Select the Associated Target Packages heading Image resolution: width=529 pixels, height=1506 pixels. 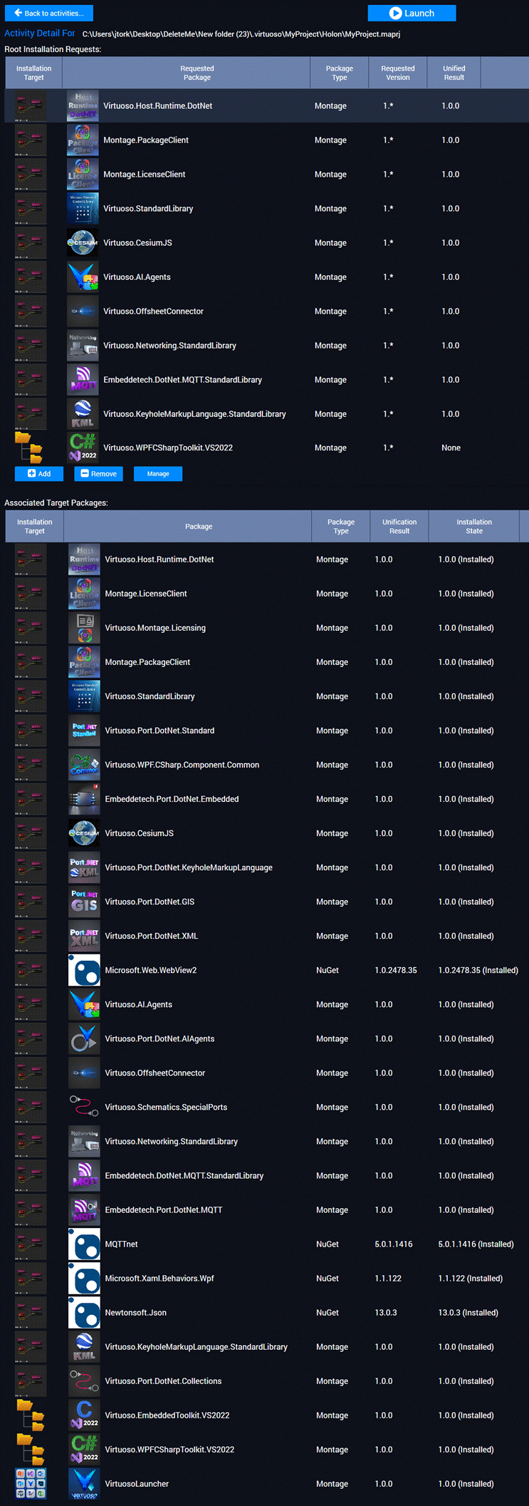56,502
